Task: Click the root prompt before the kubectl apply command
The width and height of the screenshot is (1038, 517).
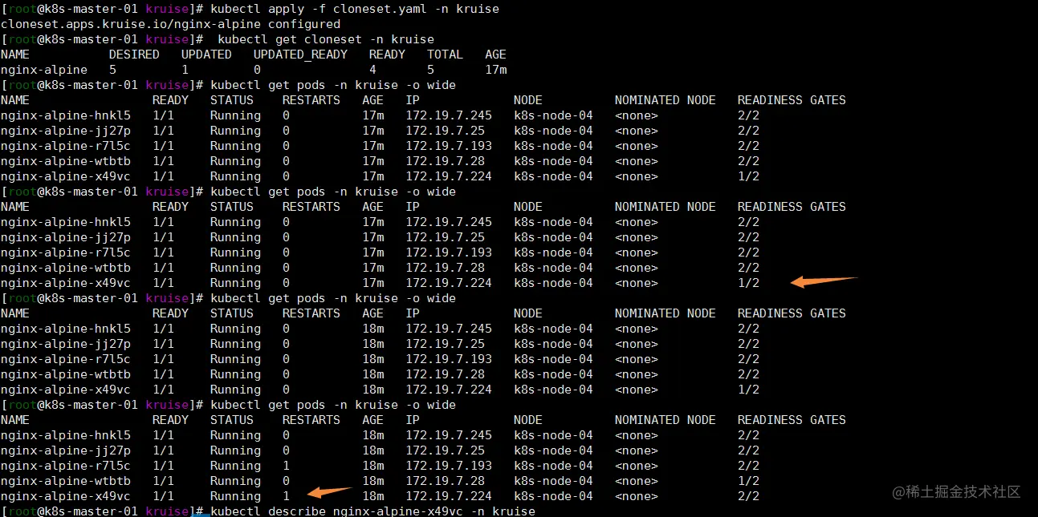Action: click(102, 9)
